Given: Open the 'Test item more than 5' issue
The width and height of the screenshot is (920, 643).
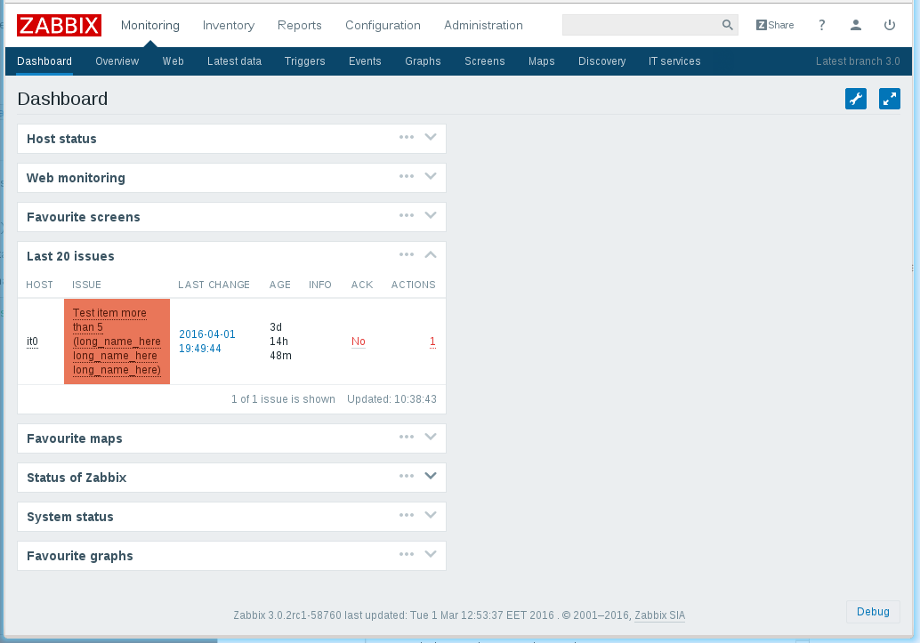Looking at the screenshot, I should click(117, 342).
